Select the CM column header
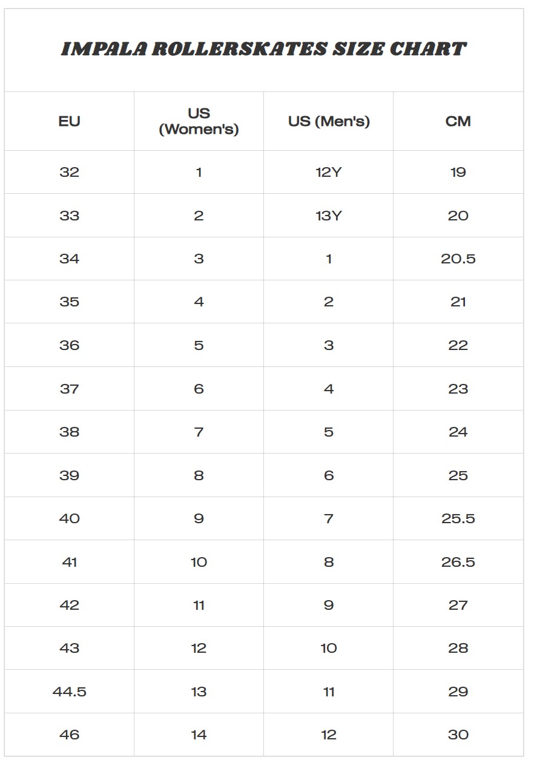Screen dimensions: 534x763 click(458, 121)
